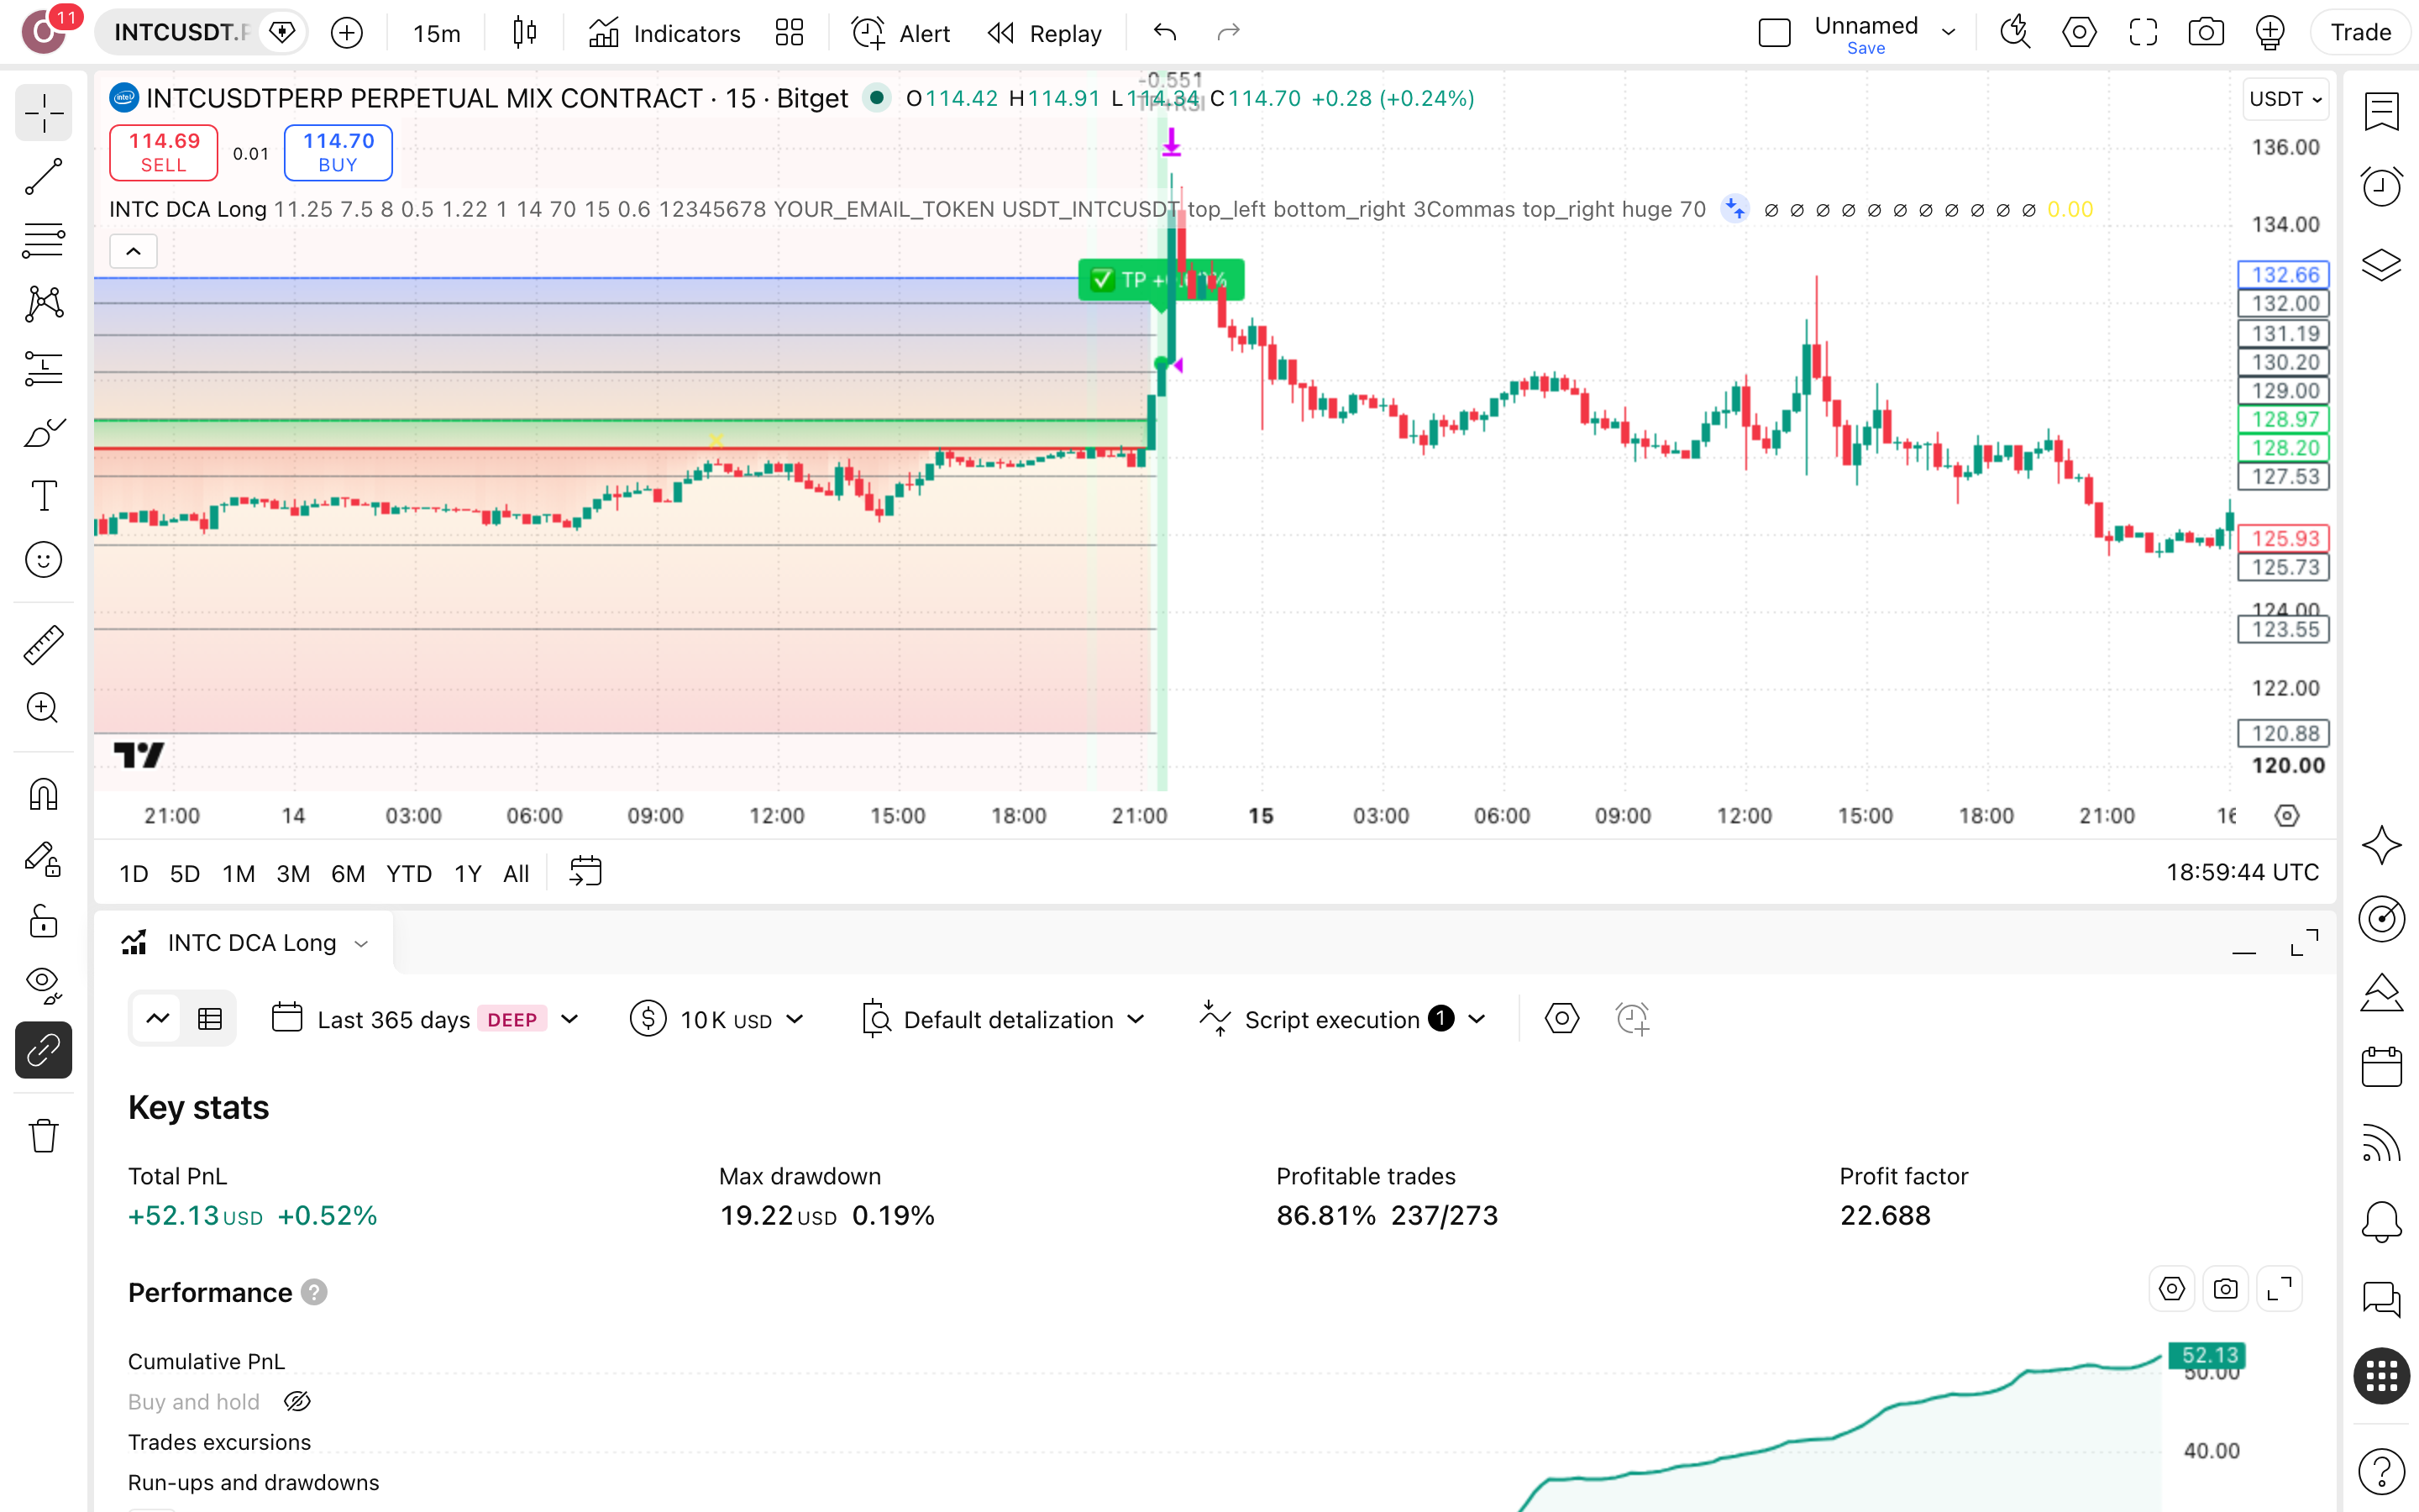Create an Alert from the toolbar
2419x1512 pixels.
click(x=900, y=33)
